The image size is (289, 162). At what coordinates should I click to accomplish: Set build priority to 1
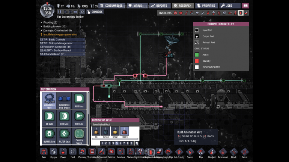pos(102,143)
